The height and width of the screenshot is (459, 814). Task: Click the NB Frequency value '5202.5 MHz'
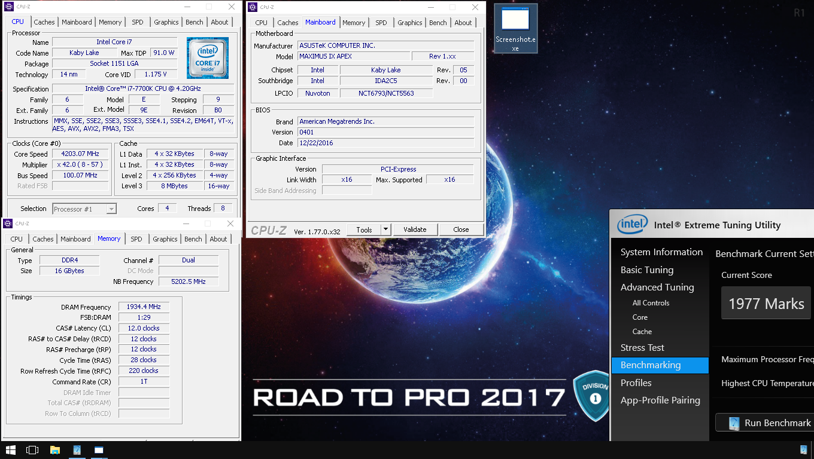click(189, 281)
